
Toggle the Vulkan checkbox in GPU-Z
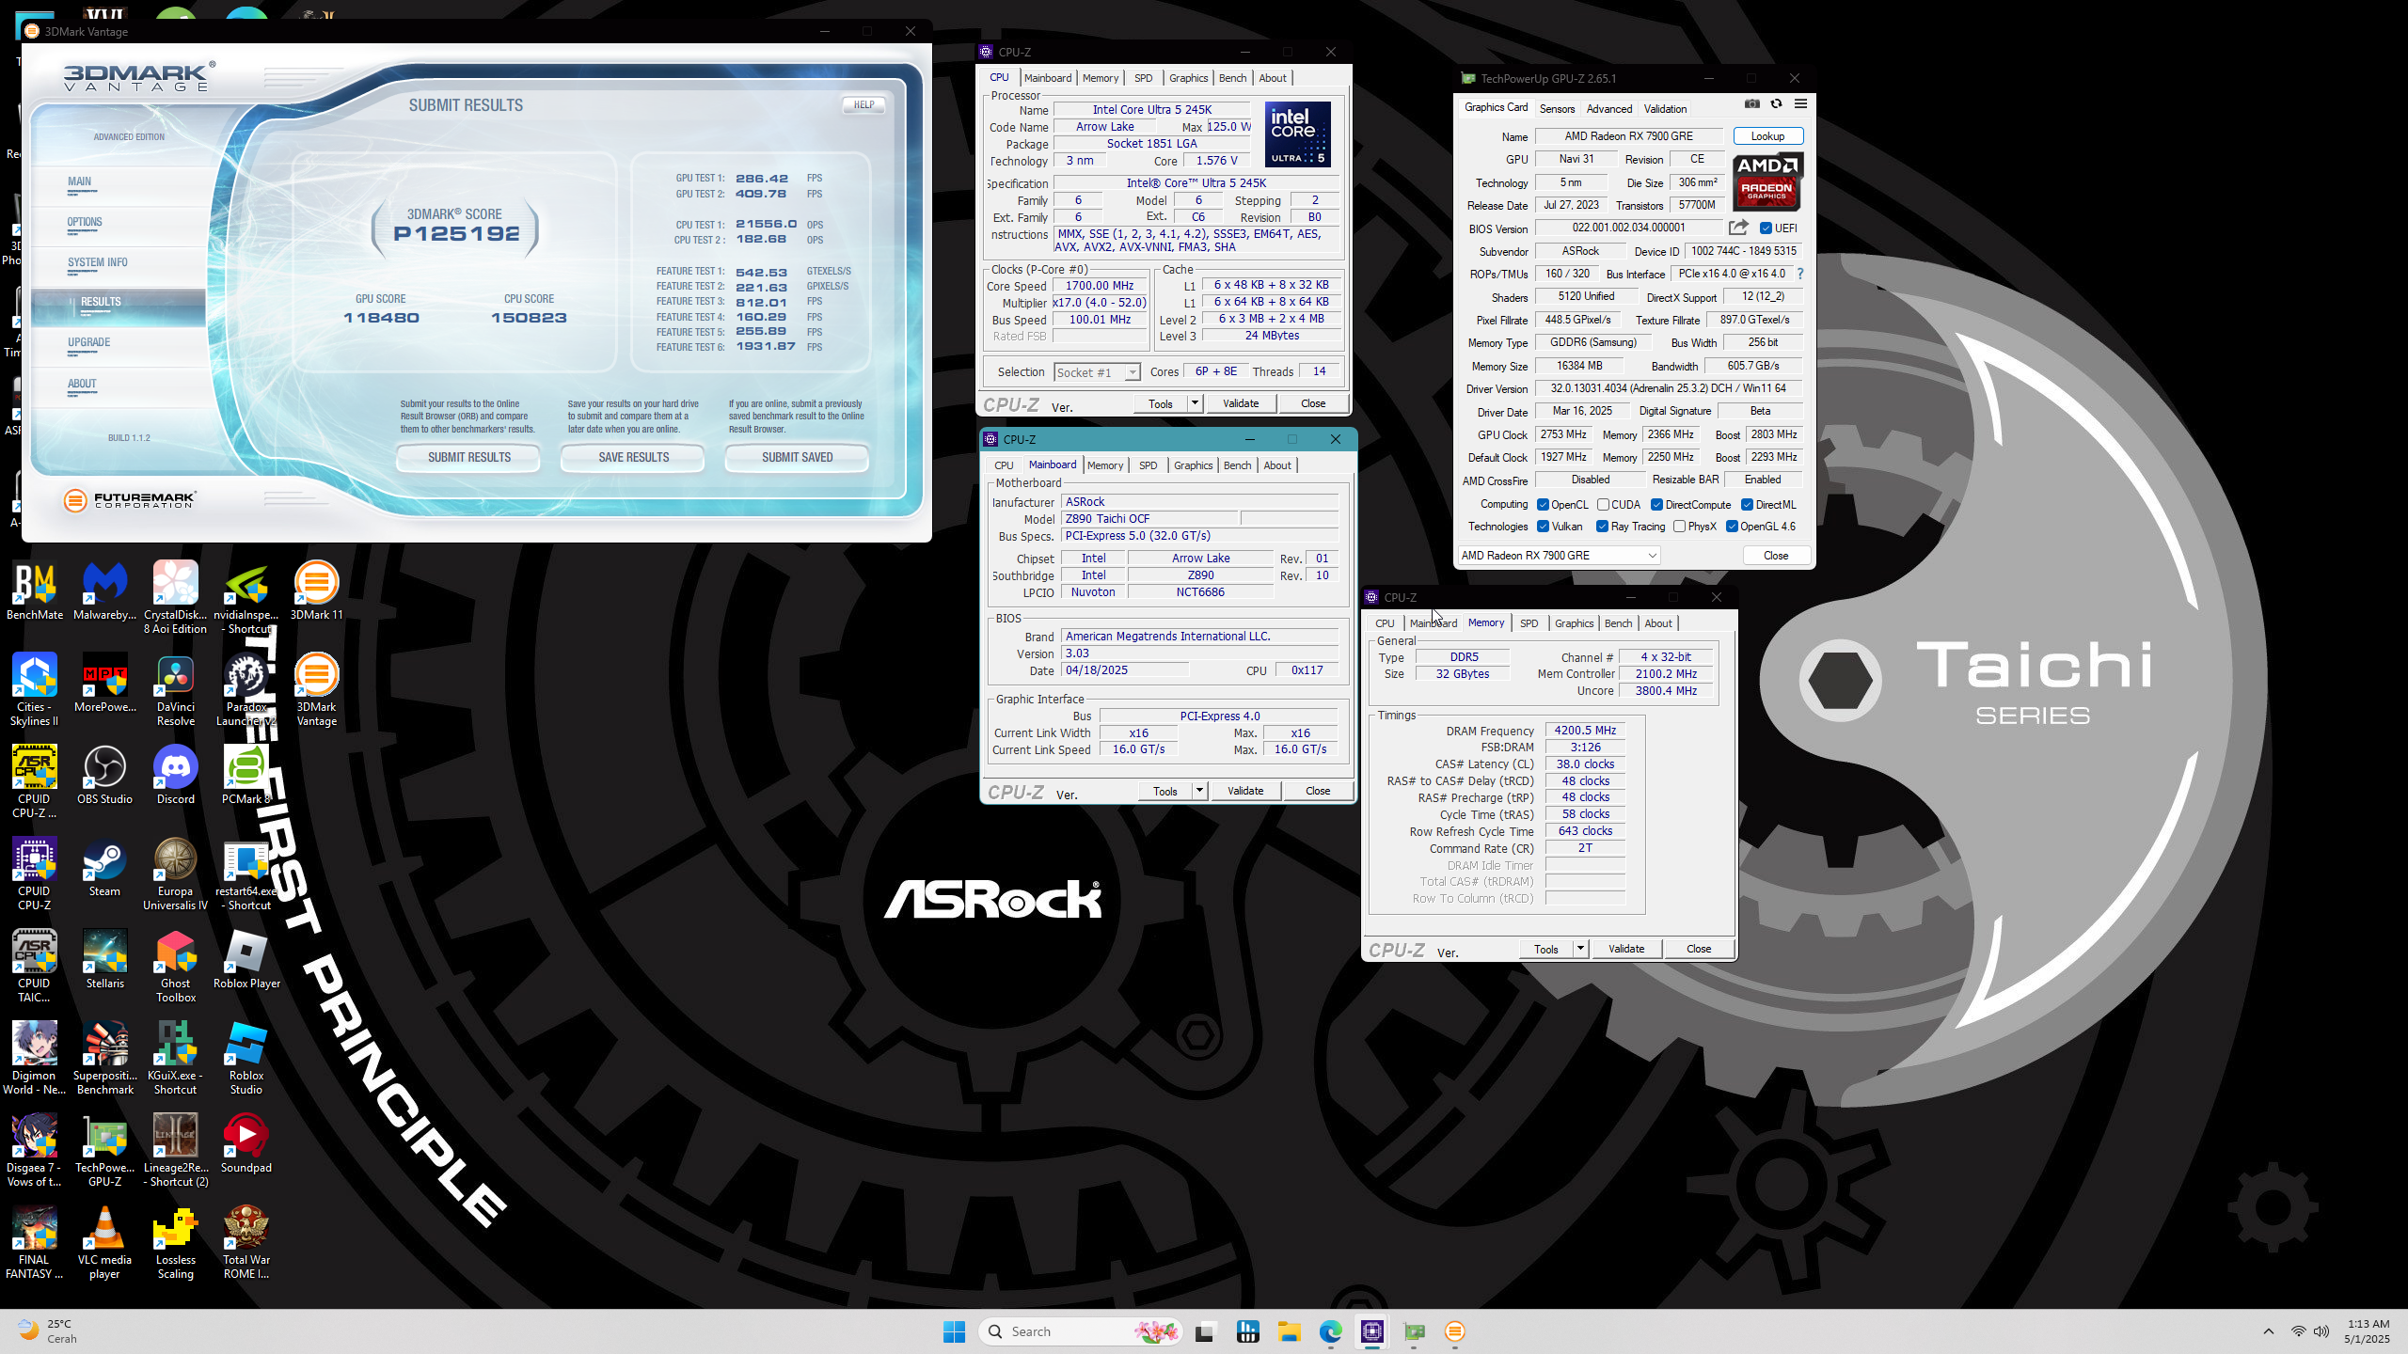coord(1543,527)
